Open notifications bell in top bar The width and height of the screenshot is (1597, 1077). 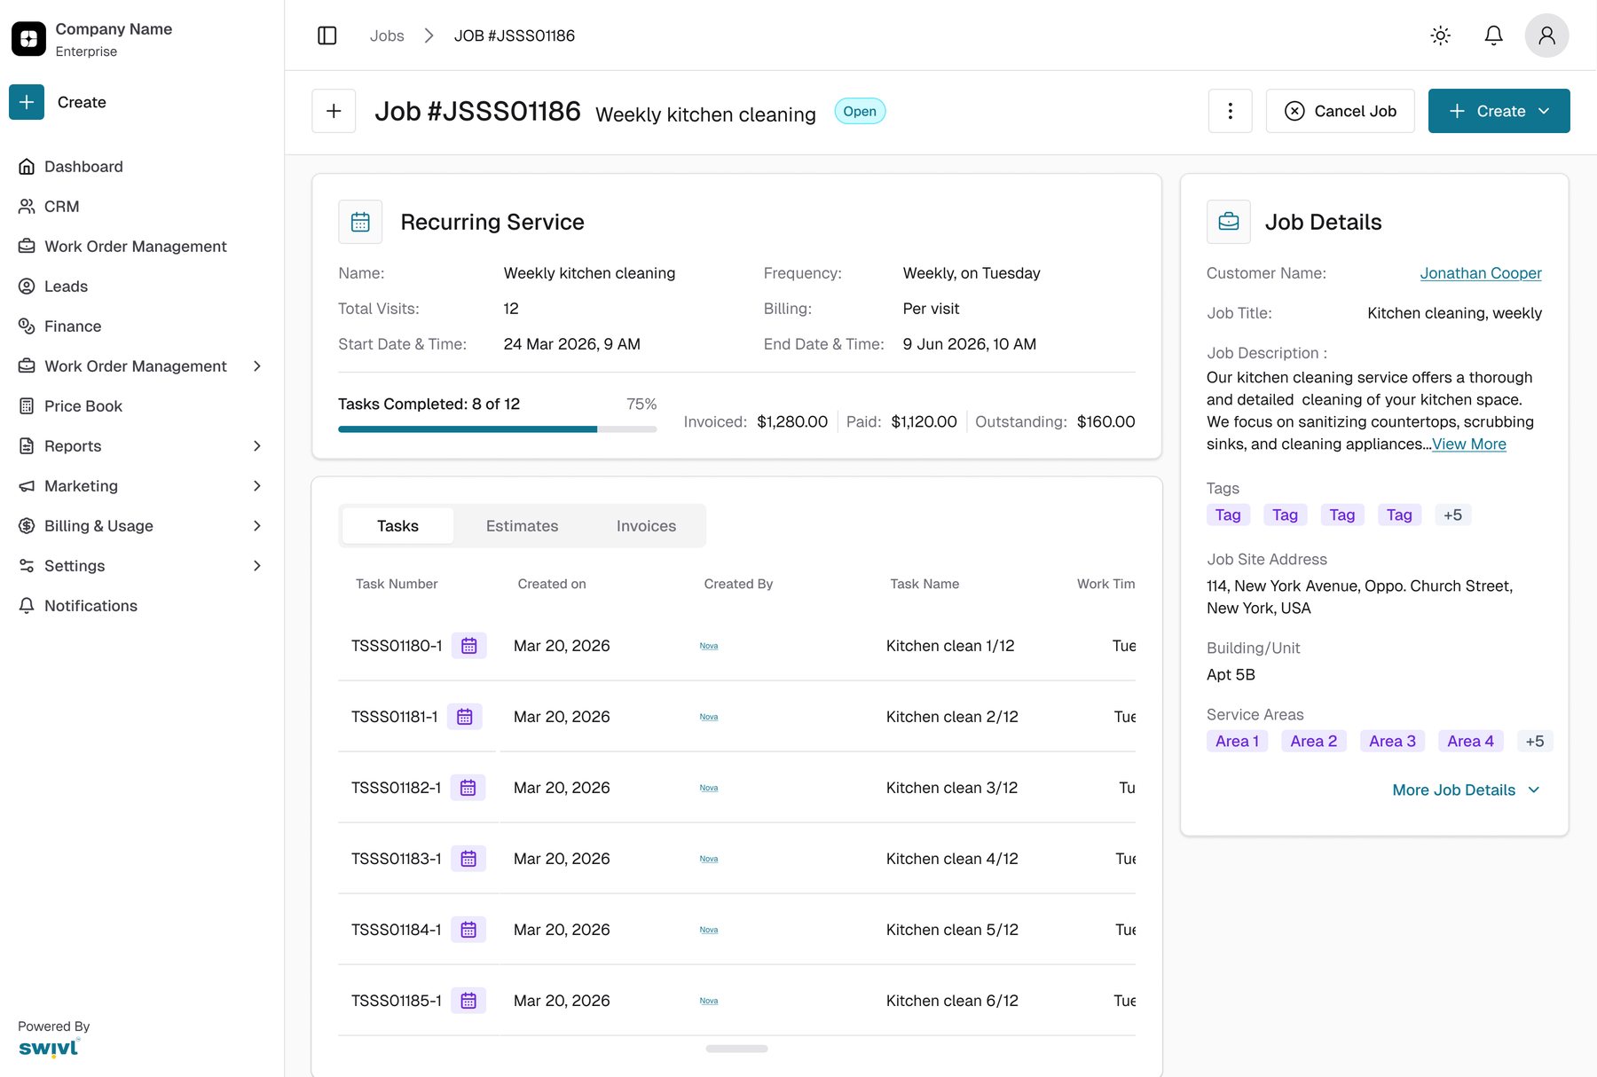(1494, 35)
